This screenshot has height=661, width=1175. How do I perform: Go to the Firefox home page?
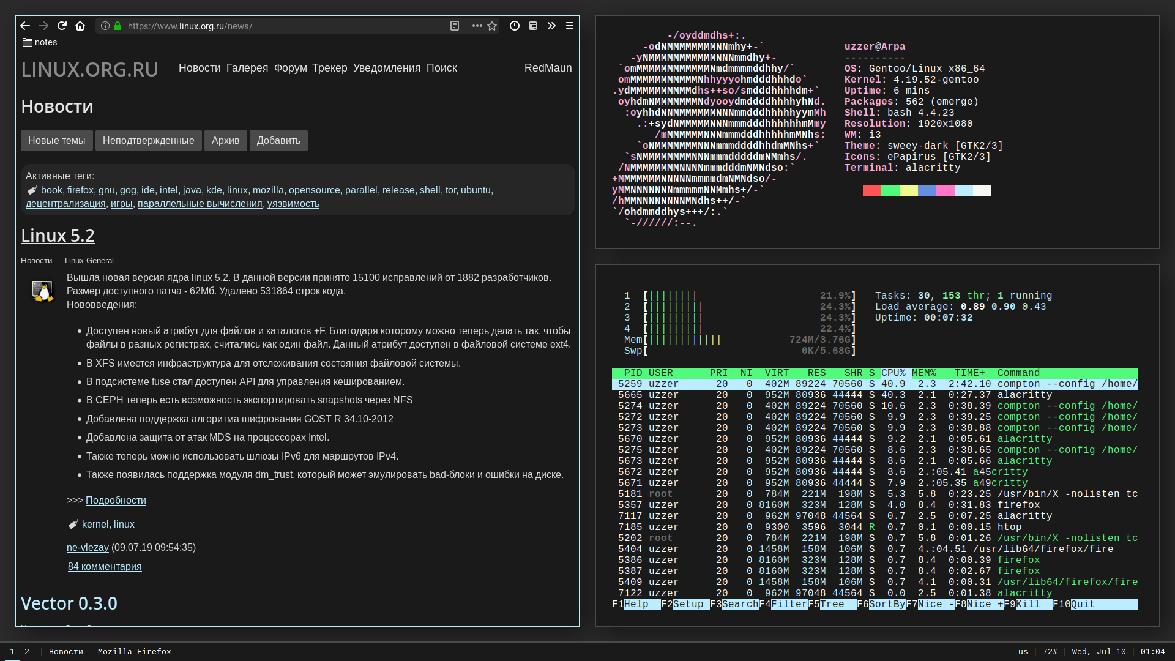tap(80, 26)
